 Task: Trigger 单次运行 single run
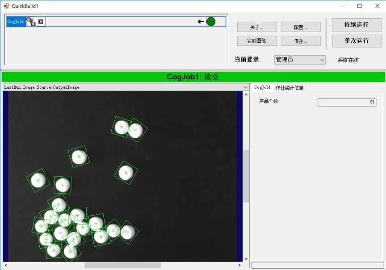(x=357, y=41)
